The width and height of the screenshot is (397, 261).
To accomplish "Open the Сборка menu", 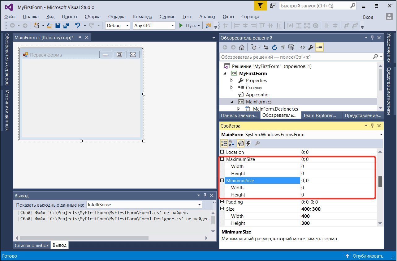I will point(92,17).
